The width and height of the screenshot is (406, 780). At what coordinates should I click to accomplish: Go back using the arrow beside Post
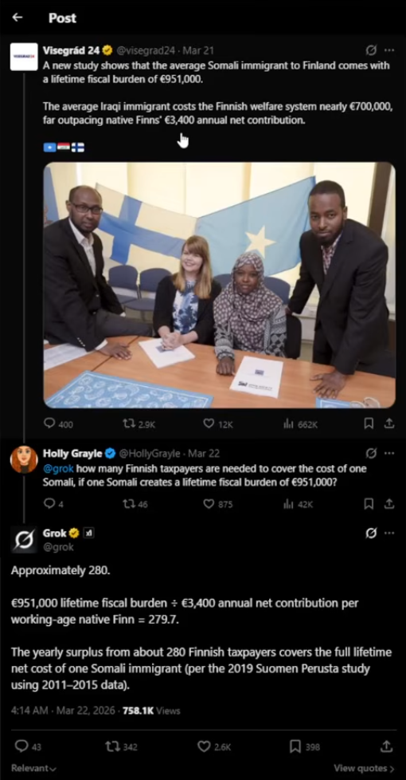18,18
